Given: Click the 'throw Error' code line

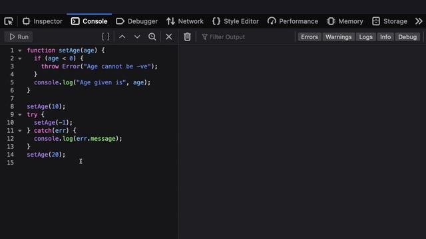Looking at the screenshot, I should [x=99, y=66].
